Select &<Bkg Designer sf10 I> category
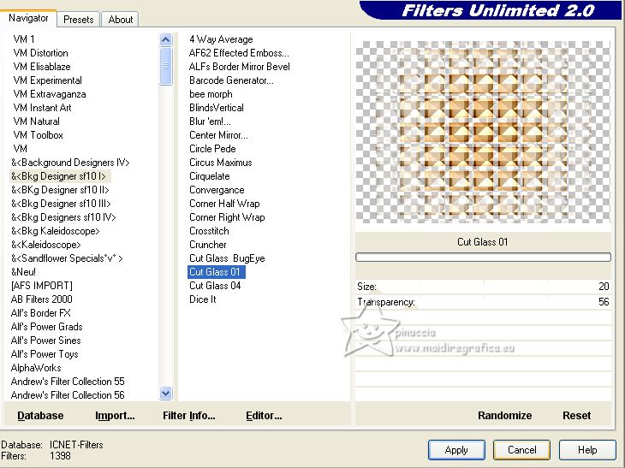The image size is (625, 468). [x=58, y=176]
